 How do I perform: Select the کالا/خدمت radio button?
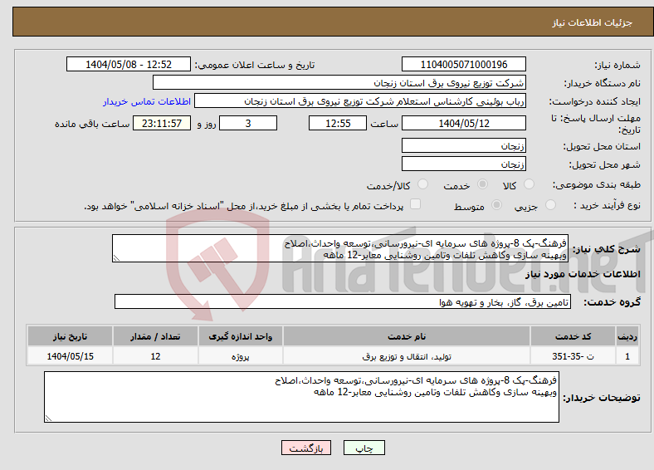click(x=423, y=184)
